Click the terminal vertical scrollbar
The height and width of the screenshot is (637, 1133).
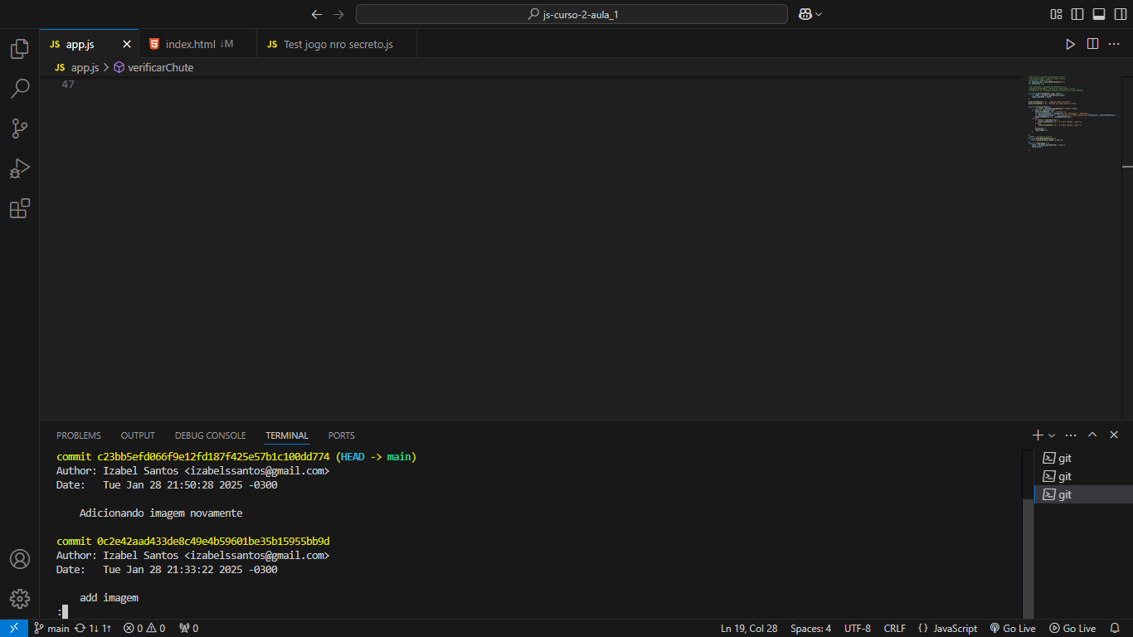click(1028, 559)
